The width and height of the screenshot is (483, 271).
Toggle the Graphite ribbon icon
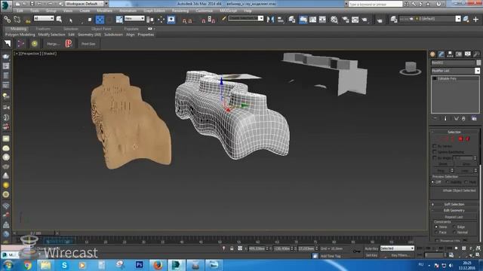303,20
